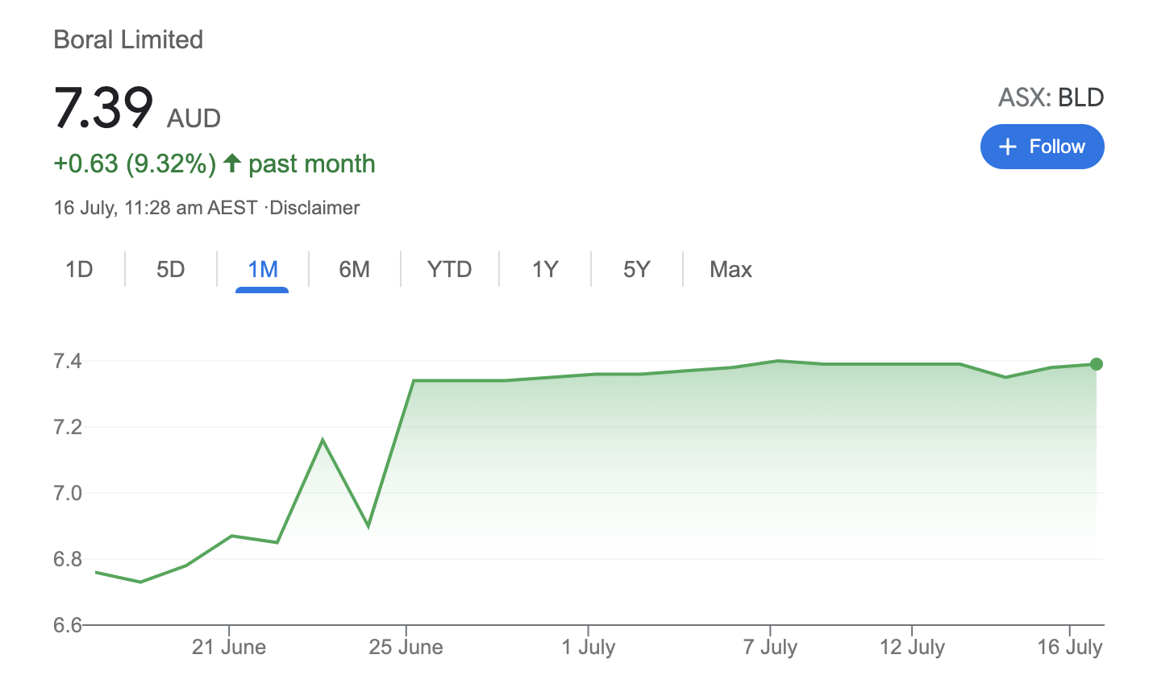Click the 7.39 AUD price value

(103, 108)
